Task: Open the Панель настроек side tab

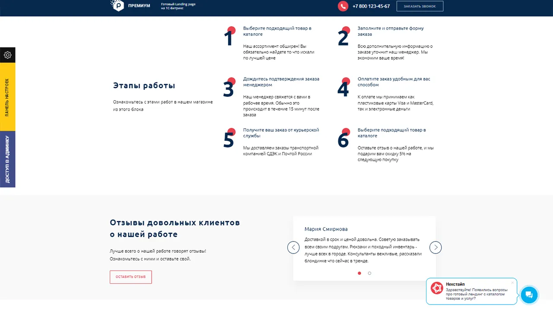Action: (7, 97)
